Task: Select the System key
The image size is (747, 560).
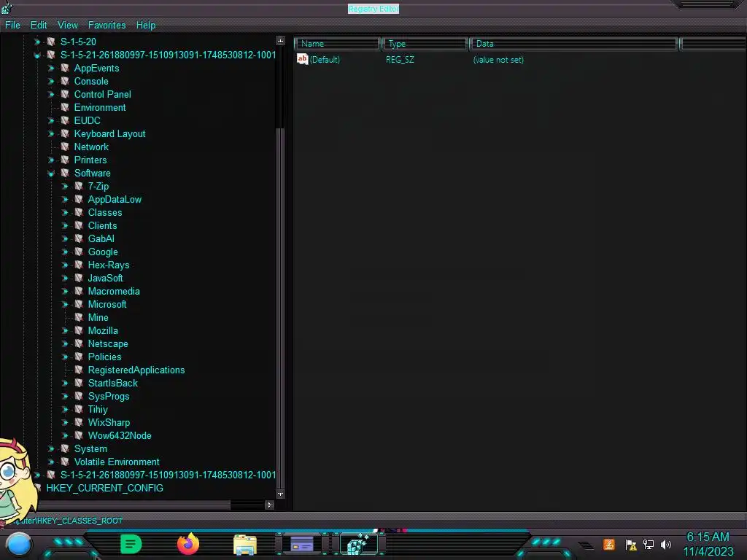Action: (x=90, y=448)
